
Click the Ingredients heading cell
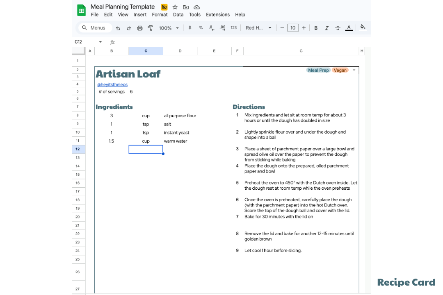(x=114, y=107)
